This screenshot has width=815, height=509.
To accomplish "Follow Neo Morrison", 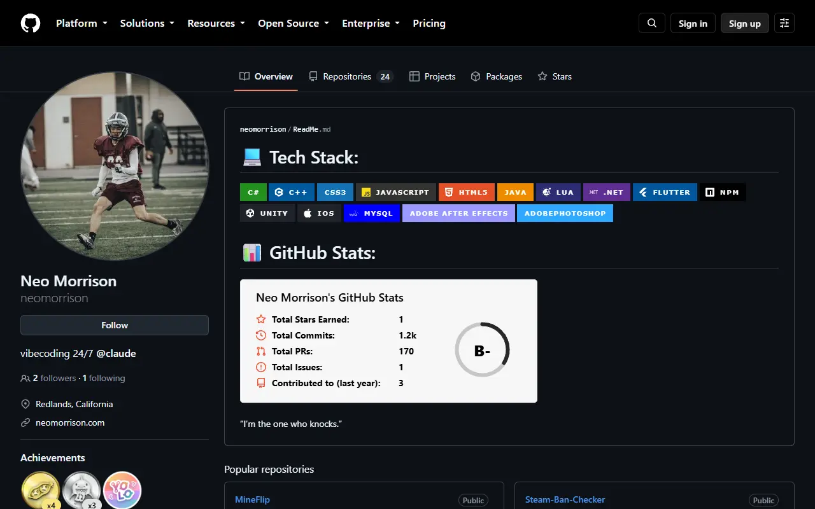I will [115, 325].
